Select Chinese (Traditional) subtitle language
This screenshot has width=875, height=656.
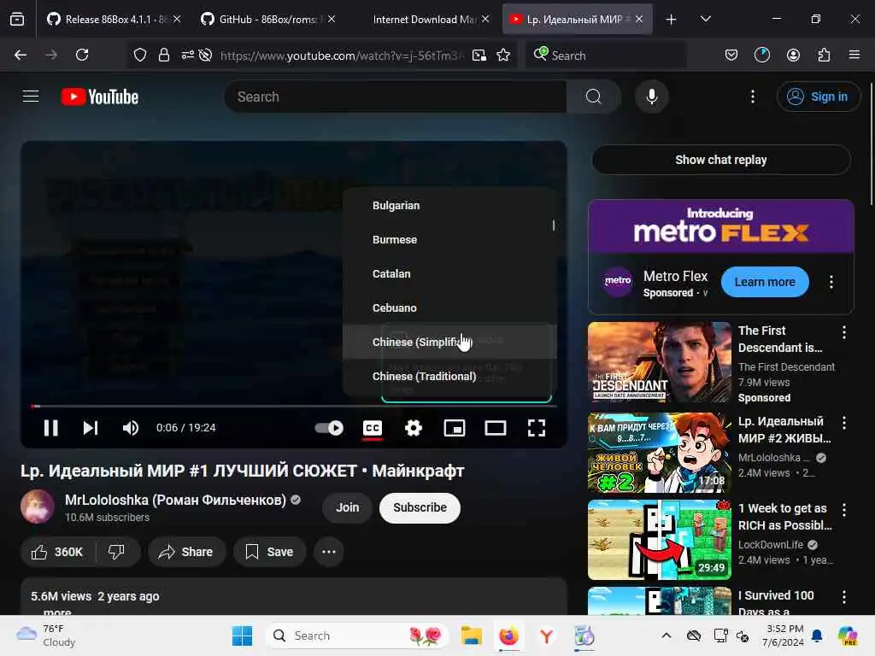click(449, 376)
